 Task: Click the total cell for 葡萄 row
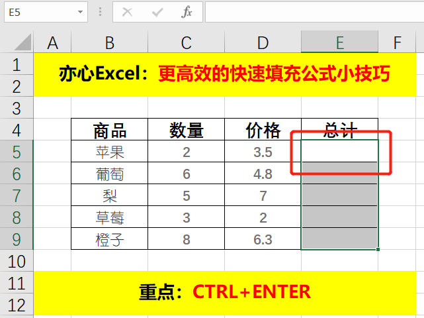[339, 174]
